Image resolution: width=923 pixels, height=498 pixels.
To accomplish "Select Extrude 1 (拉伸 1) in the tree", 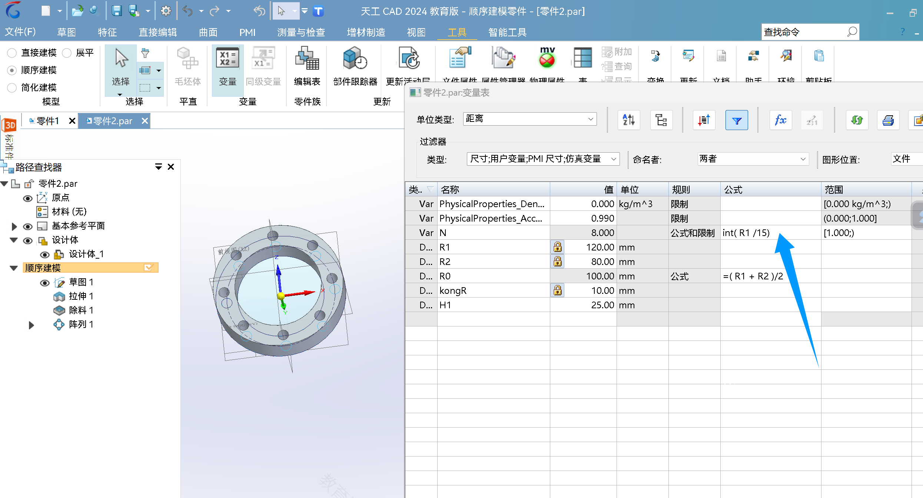I will coord(81,296).
